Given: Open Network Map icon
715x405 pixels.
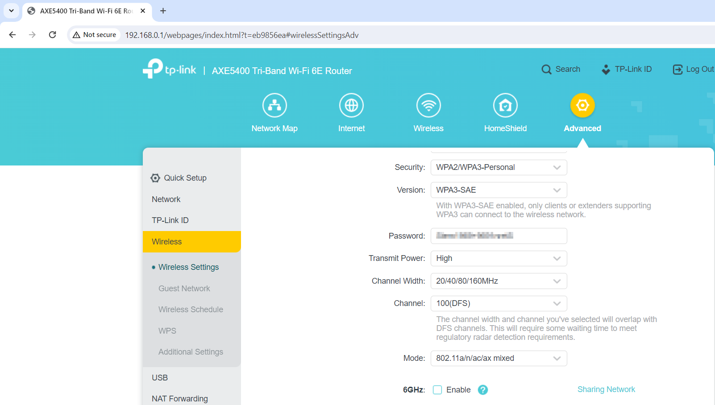Looking at the screenshot, I should tap(274, 105).
